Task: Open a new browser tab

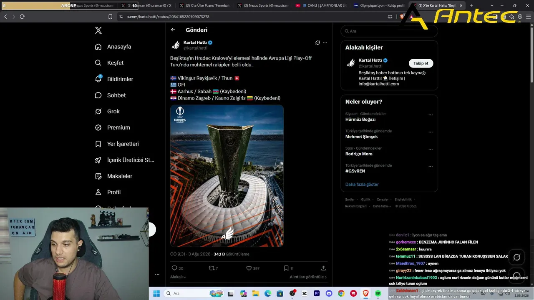Action: point(471,6)
